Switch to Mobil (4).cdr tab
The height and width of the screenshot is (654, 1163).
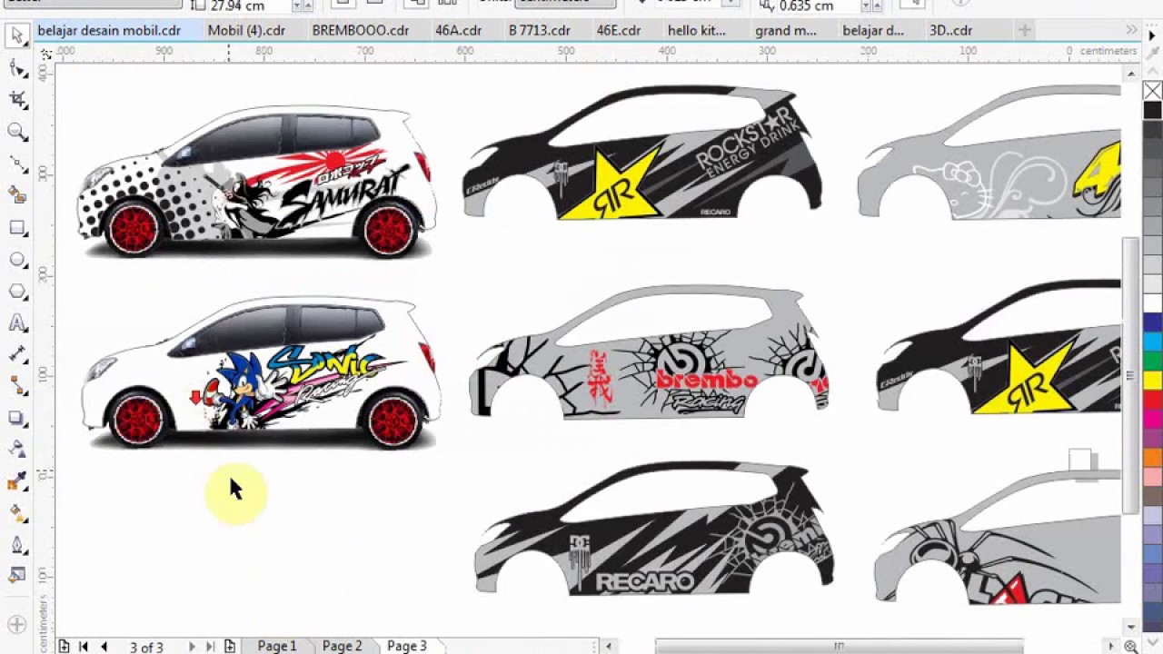[246, 30]
